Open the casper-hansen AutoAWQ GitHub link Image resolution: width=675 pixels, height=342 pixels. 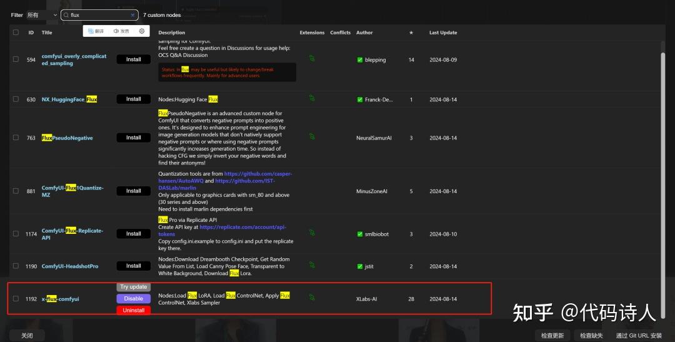click(225, 178)
